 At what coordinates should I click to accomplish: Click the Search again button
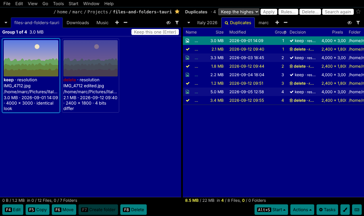click(x=338, y=12)
